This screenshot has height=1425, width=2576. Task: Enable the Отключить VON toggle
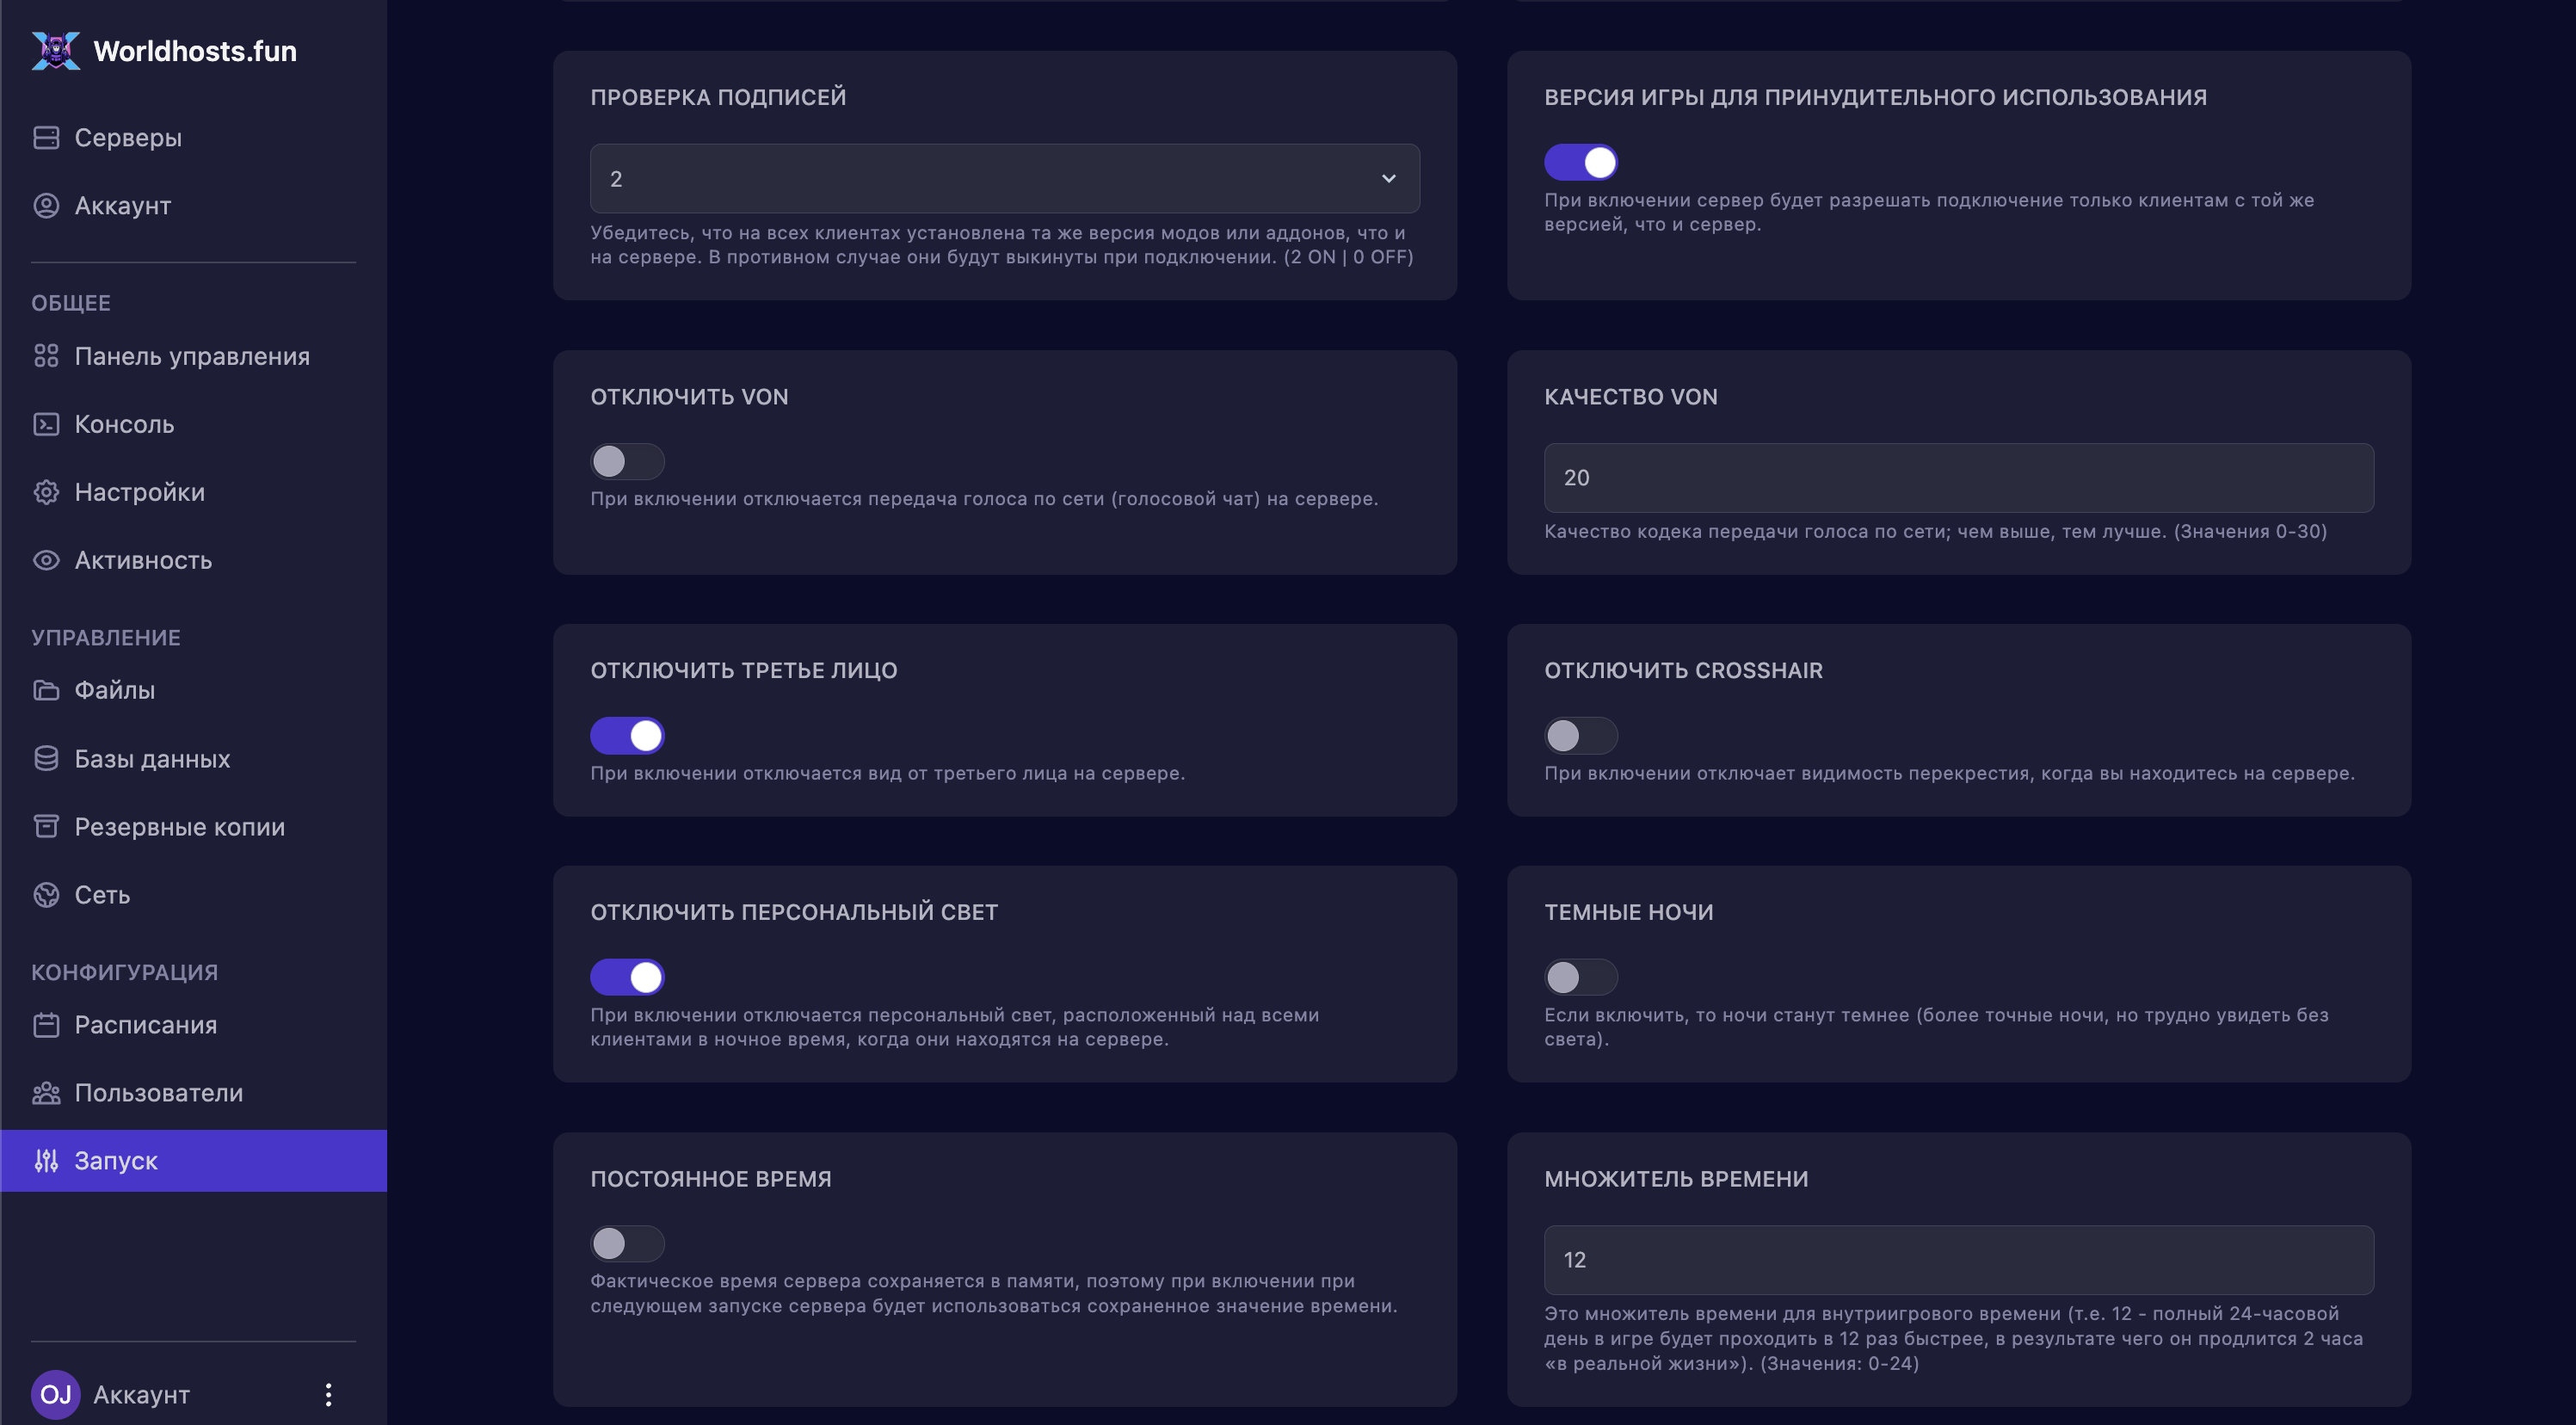pos(627,462)
